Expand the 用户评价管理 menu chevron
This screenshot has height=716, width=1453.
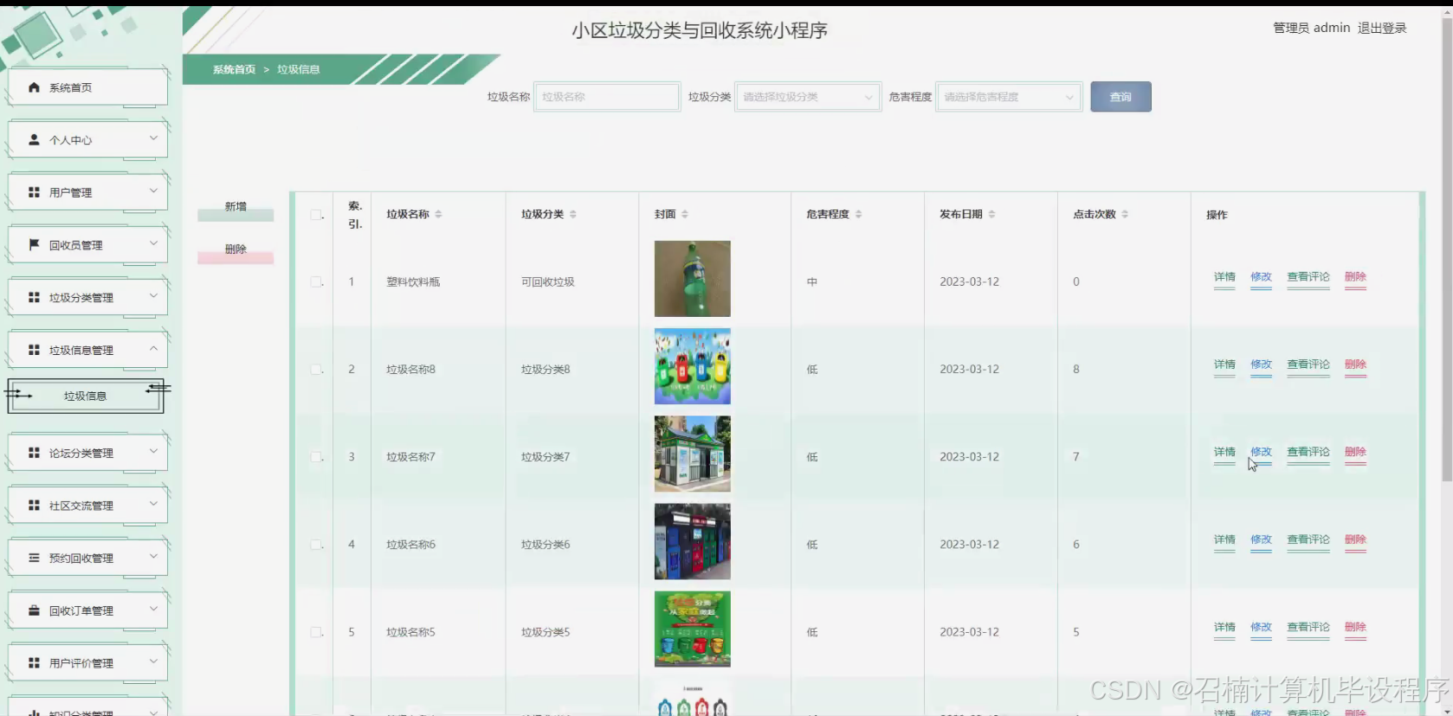click(153, 661)
